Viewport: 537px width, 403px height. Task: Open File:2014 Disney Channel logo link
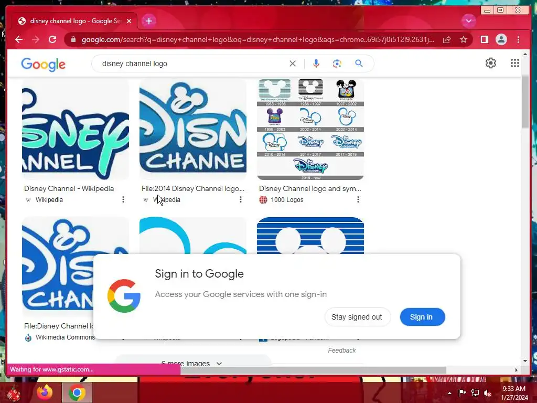(x=193, y=188)
